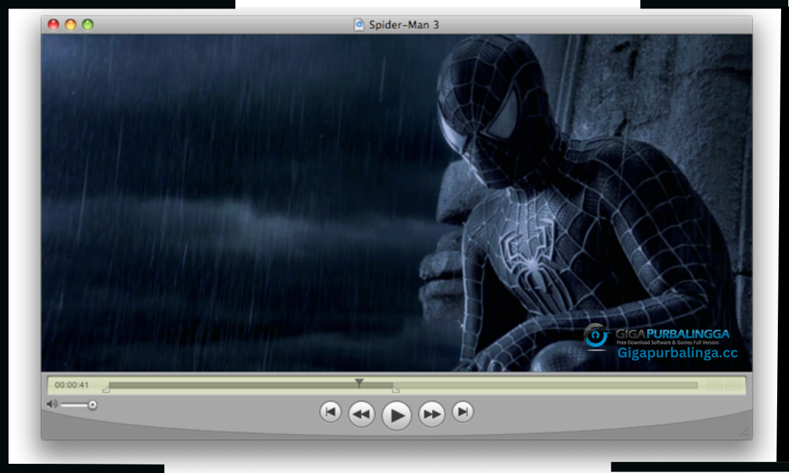
Task: Click the Spider-Man 3 window title
Action: 404,25
